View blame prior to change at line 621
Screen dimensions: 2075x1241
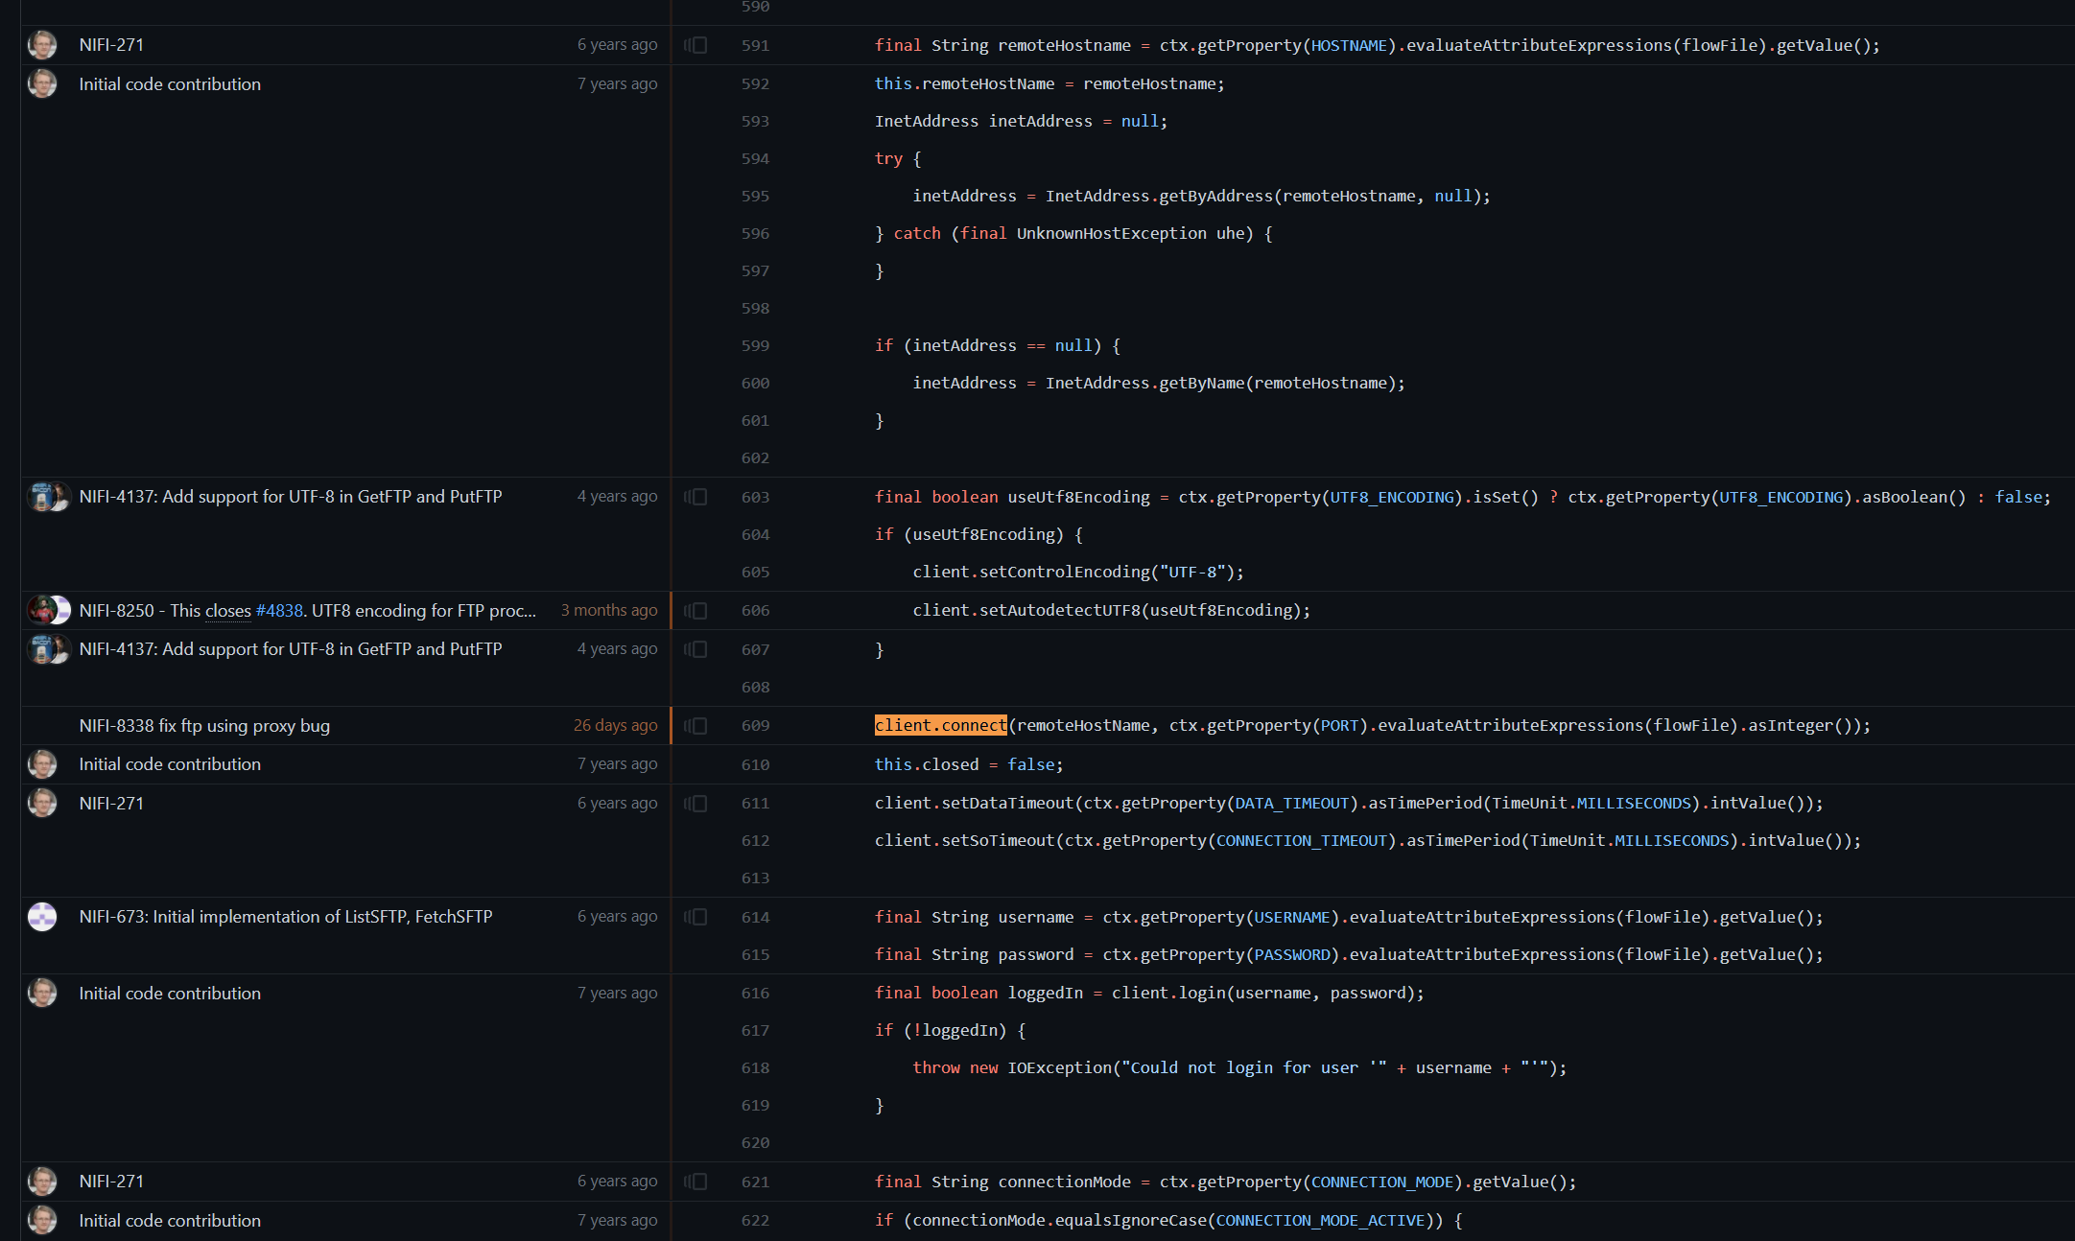pyautogui.click(x=696, y=1182)
